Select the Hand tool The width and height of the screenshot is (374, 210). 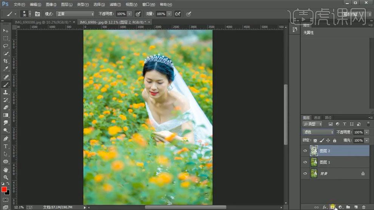click(x=6, y=170)
